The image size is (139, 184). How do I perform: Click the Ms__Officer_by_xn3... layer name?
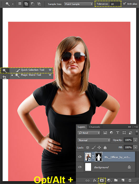coord(117,157)
